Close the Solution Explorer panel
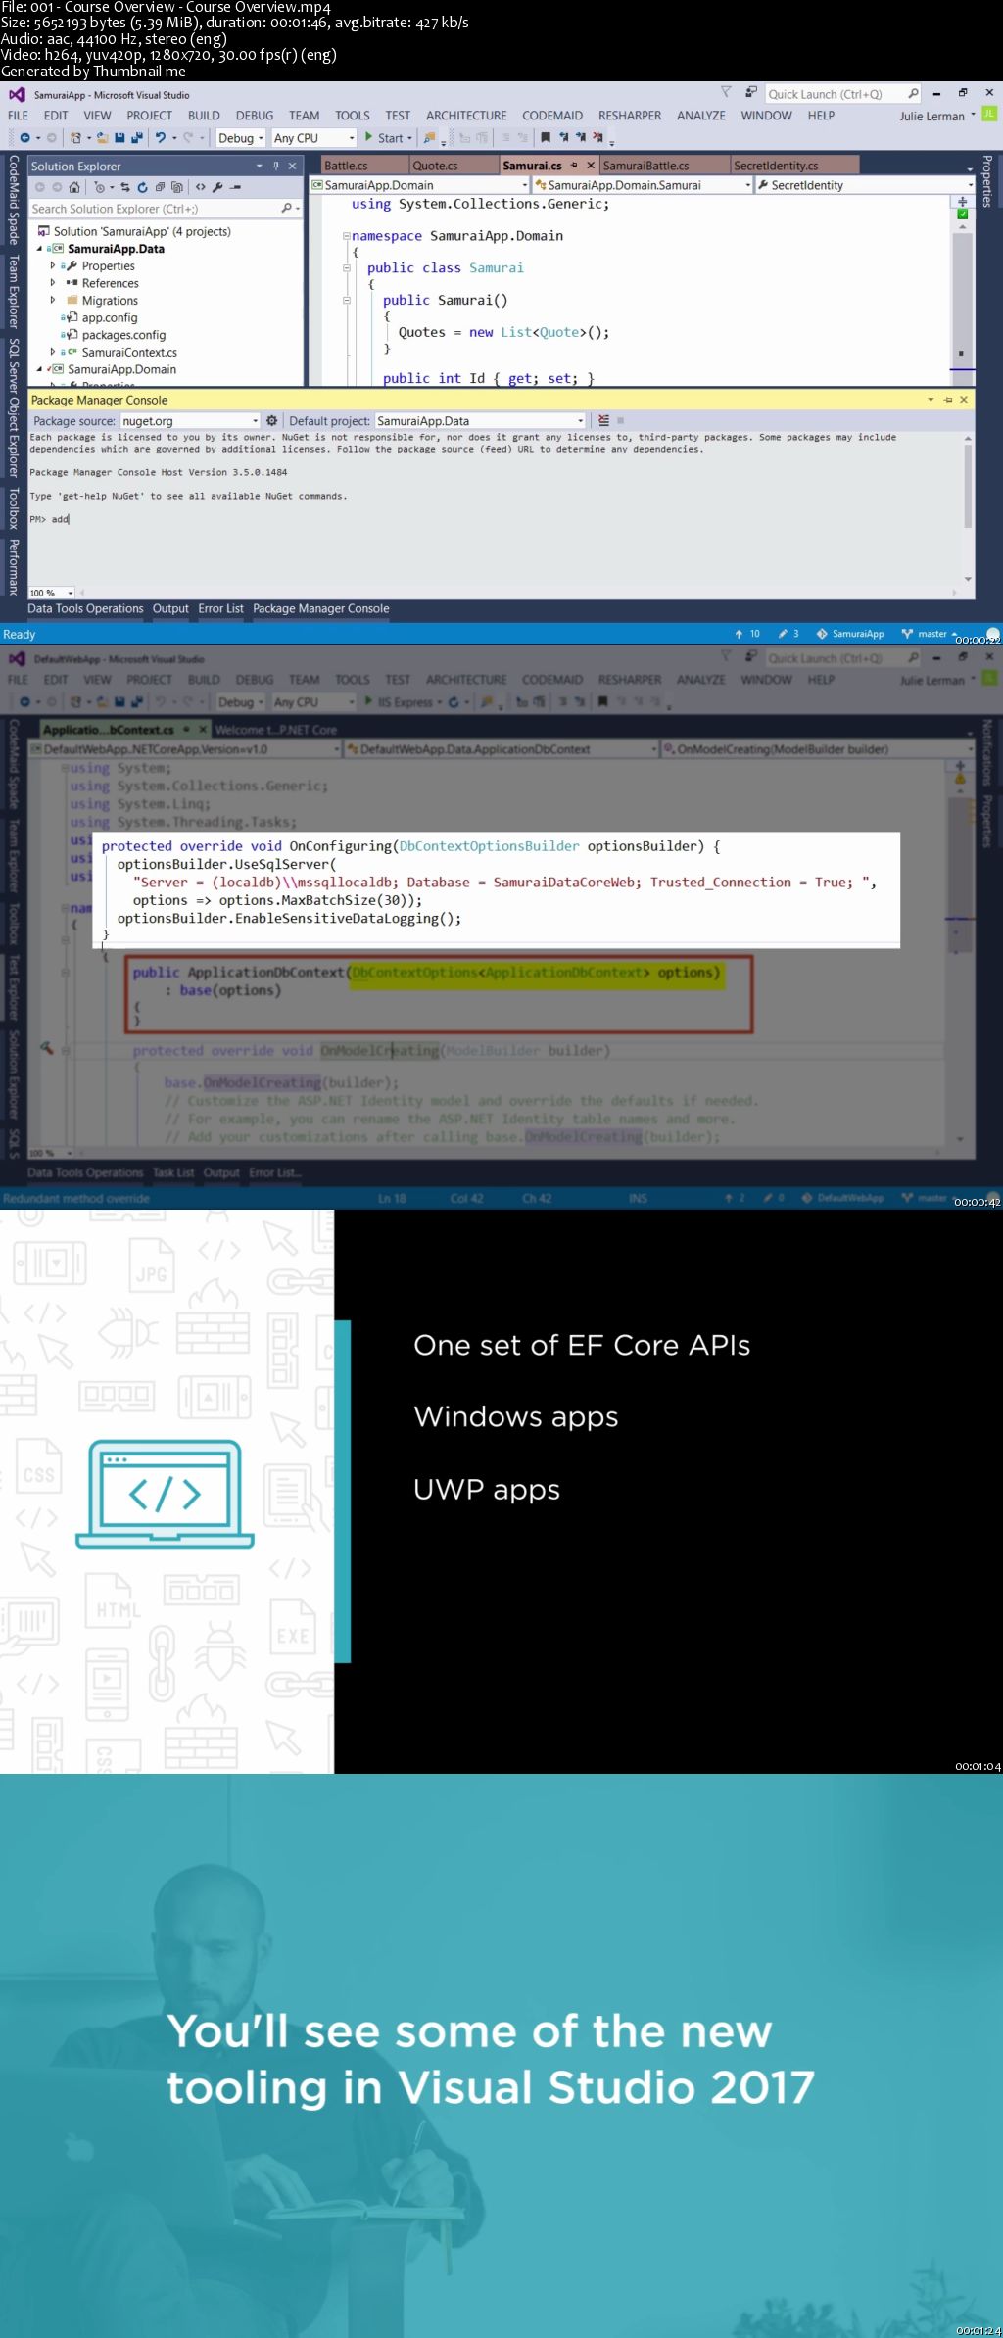Image resolution: width=1003 pixels, height=2338 pixels. [292, 166]
